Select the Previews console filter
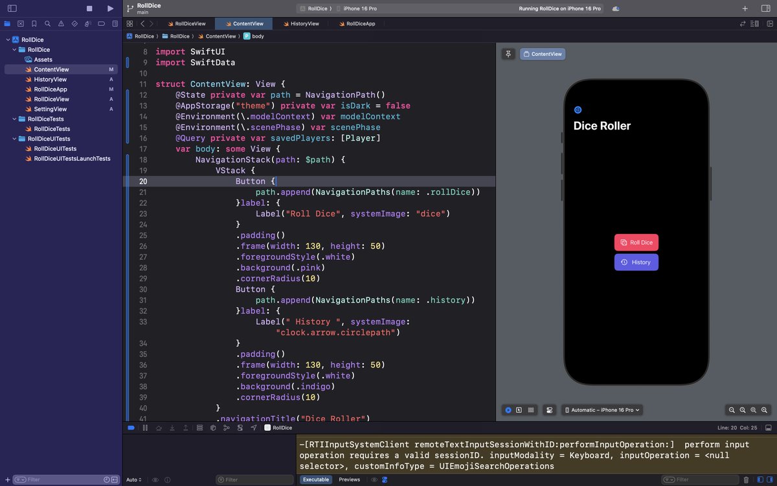Viewport: 777px width, 486px height. (350, 480)
